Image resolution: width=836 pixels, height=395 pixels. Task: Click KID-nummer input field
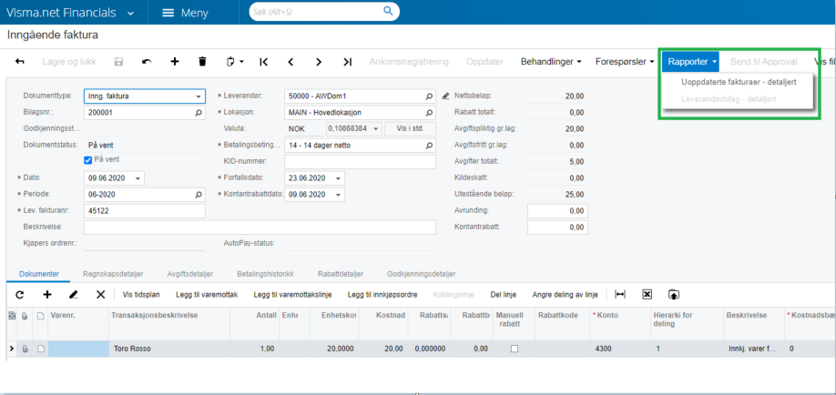coord(360,161)
